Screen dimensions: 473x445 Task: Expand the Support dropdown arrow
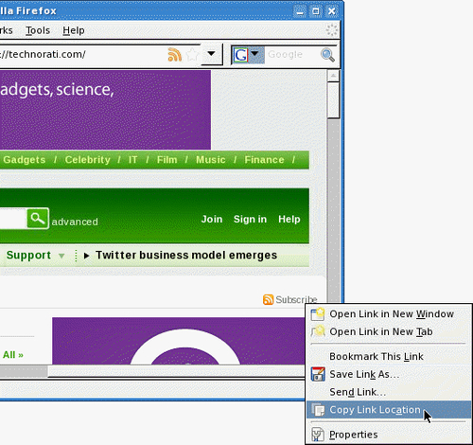(x=61, y=256)
